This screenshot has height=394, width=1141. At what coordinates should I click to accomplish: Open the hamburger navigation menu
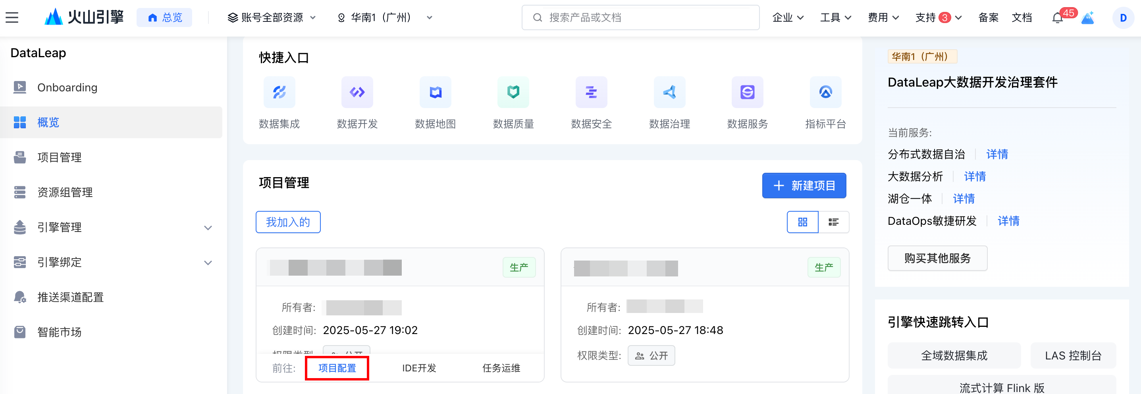tap(12, 18)
